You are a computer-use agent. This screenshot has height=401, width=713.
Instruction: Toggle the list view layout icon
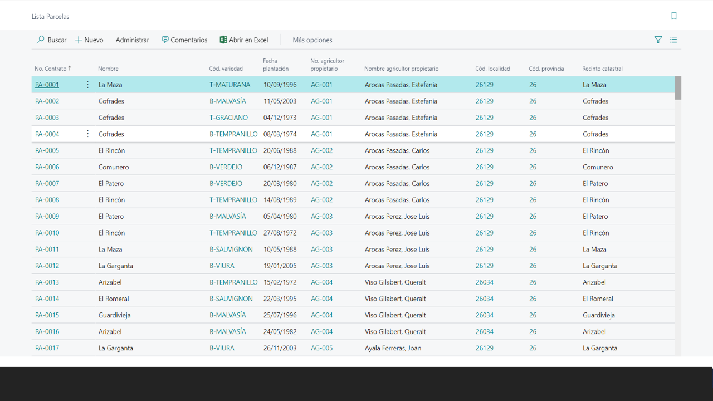tap(673, 40)
